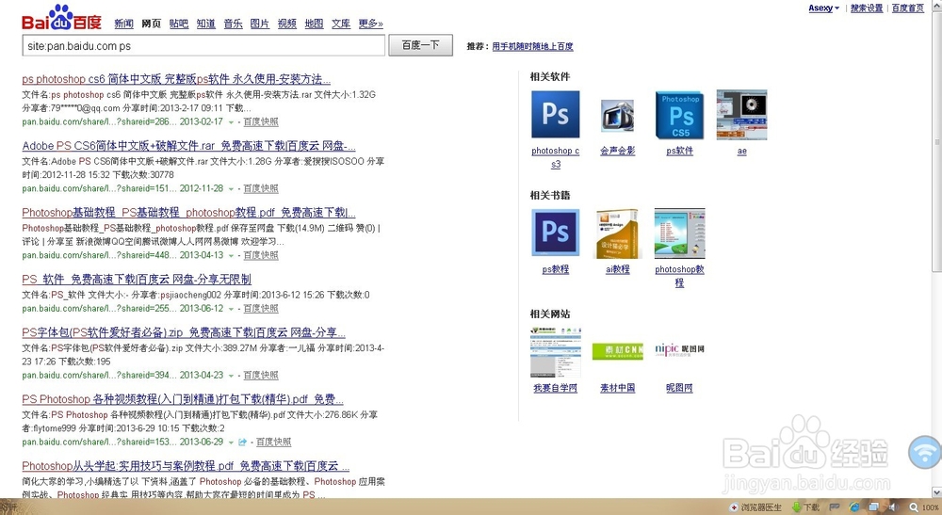942x515 pixels.
Task: Open result 'ps photoshop cs6 简体中文版'
Action: 176,79
